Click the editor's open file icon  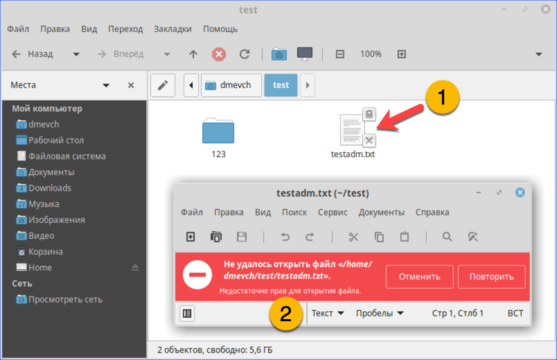(216, 237)
